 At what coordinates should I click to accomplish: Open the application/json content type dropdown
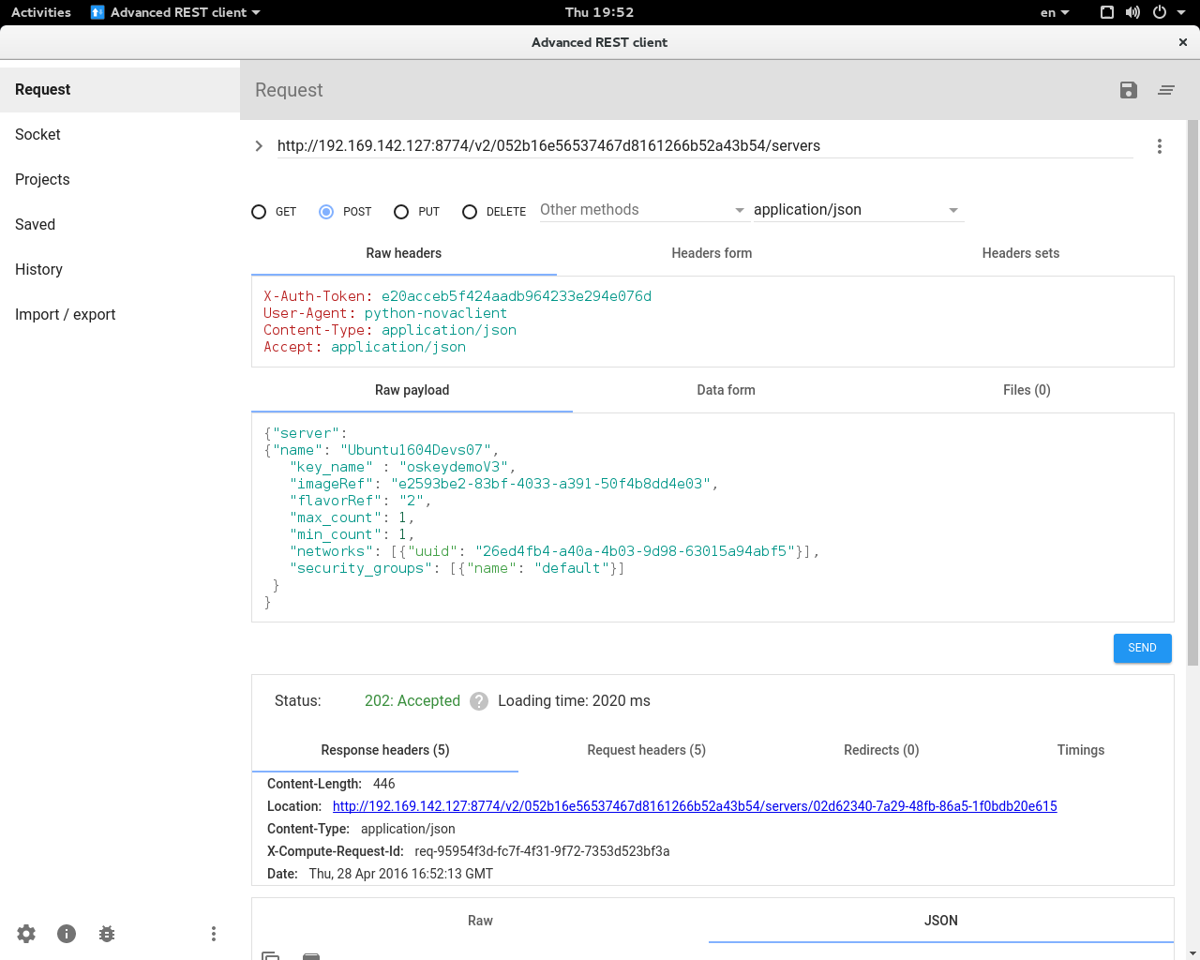click(857, 210)
